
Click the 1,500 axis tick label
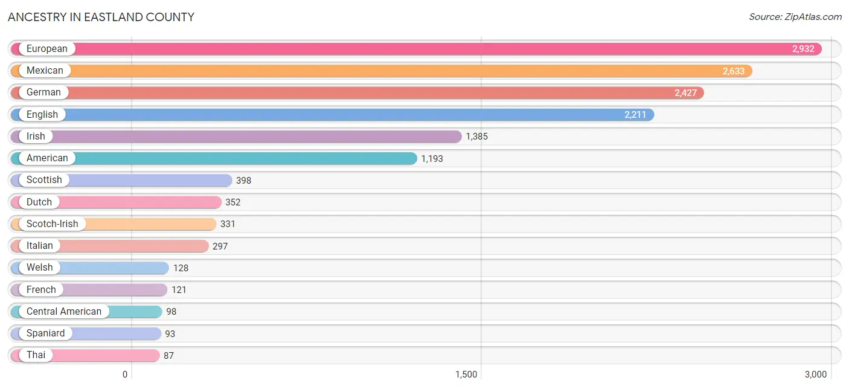(466, 375)
